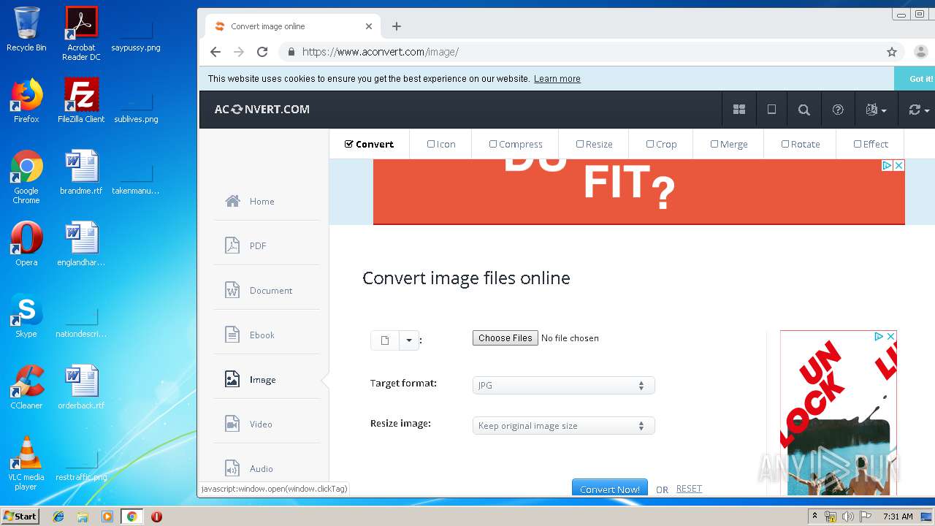Click the AdChoices icon on top banner
This screenshot has height=526, width=935.
pyautogui.click(x=887, y=166)
